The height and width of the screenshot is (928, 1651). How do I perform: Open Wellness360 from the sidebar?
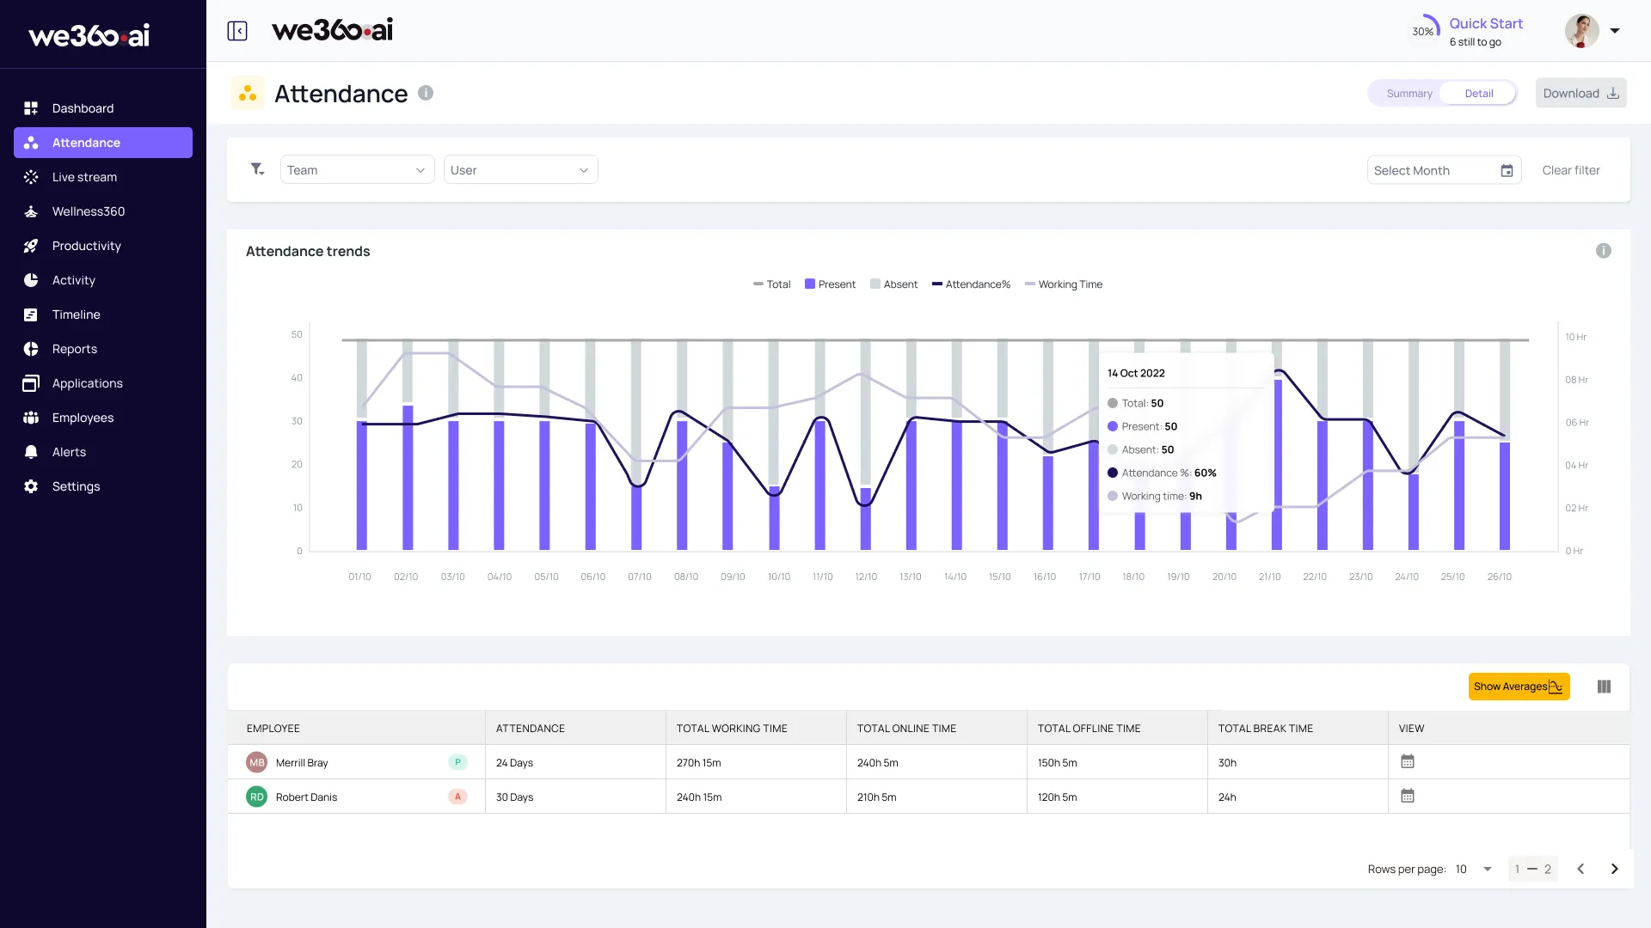88,211
